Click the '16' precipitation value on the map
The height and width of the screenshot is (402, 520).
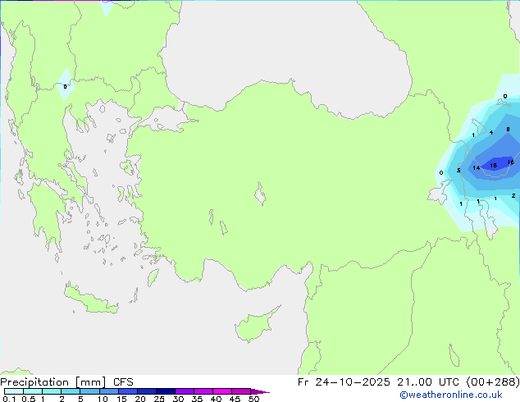point(511,162)
